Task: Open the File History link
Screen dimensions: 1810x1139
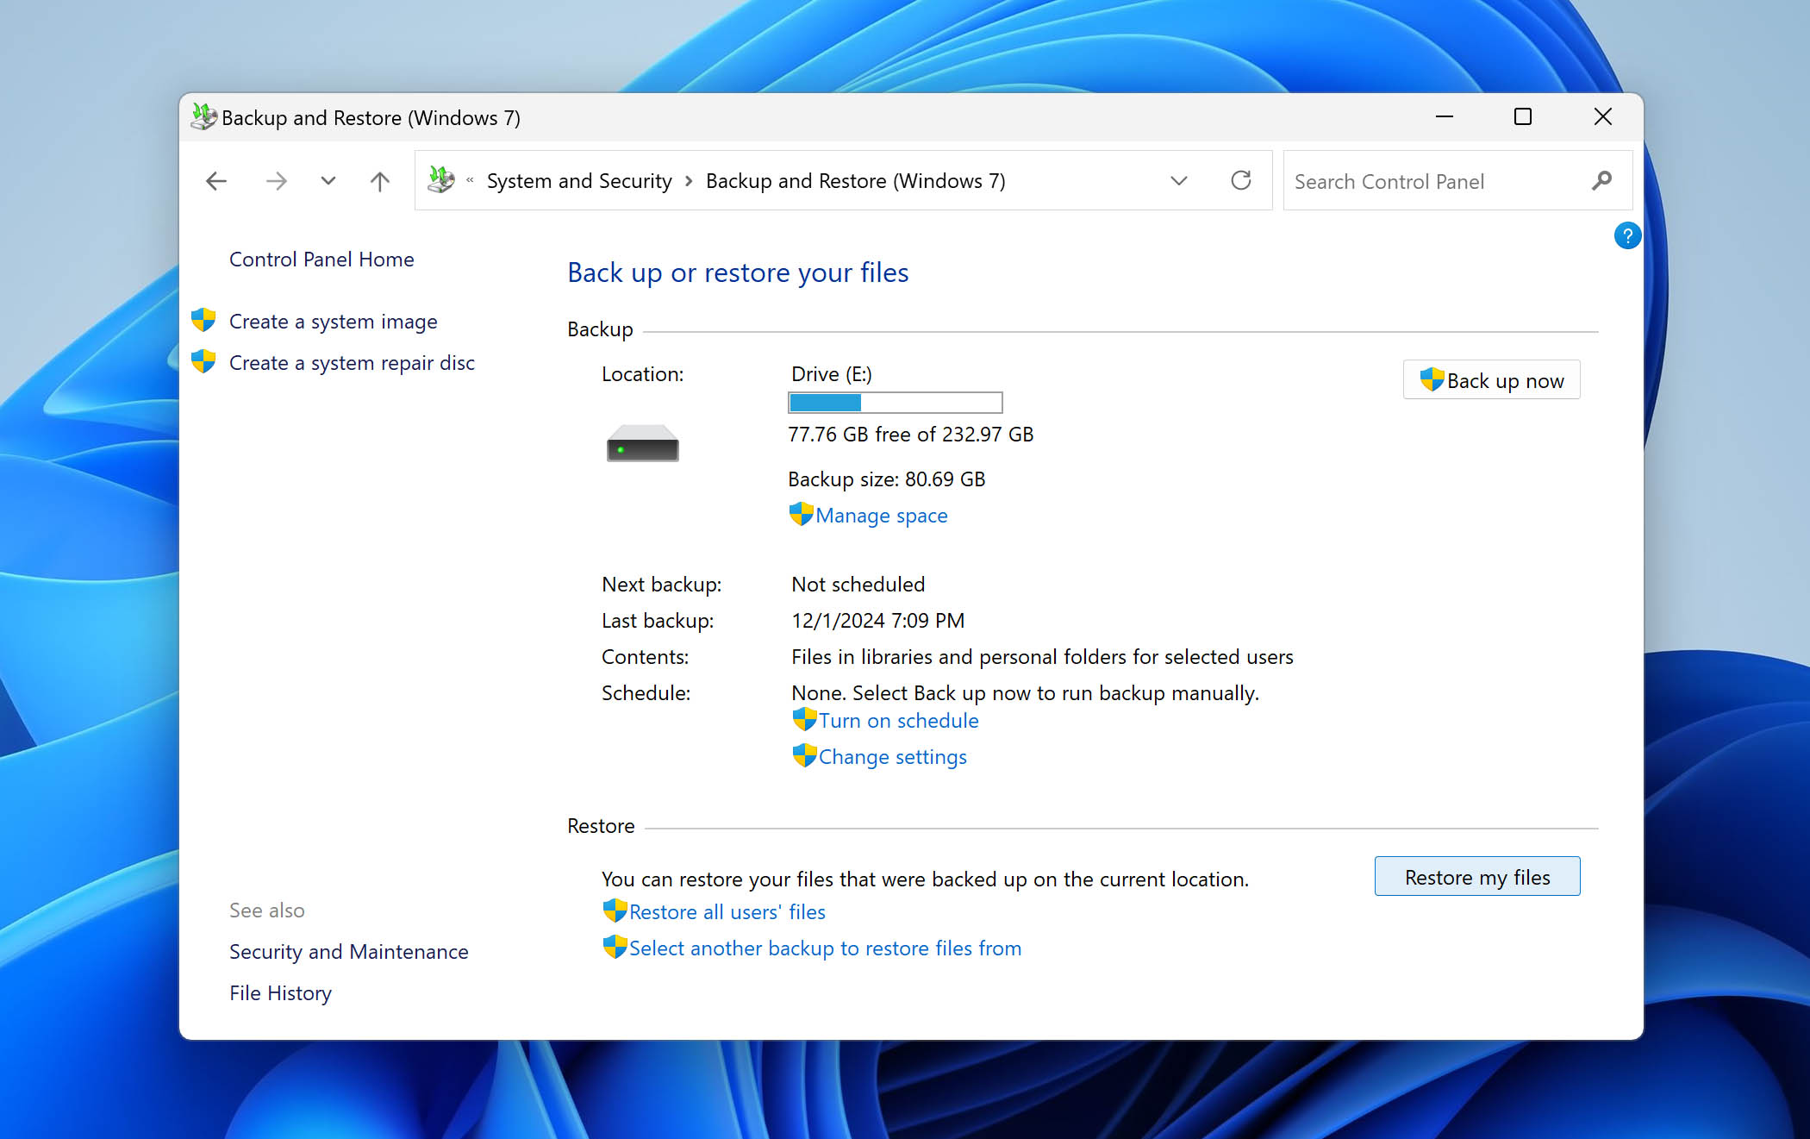Action: click(279, 992)
